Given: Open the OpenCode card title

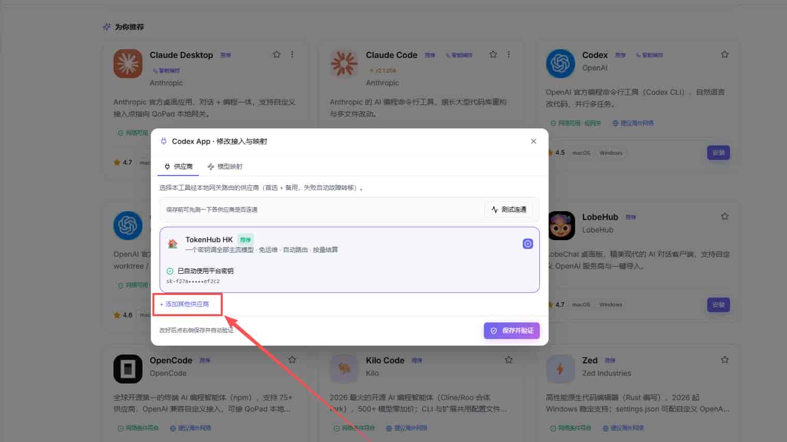Looking at the screenshot, I should point(171,360).
